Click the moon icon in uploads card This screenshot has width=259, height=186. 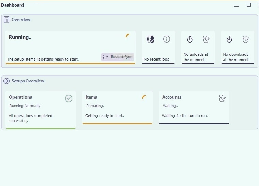pos(206,39)
